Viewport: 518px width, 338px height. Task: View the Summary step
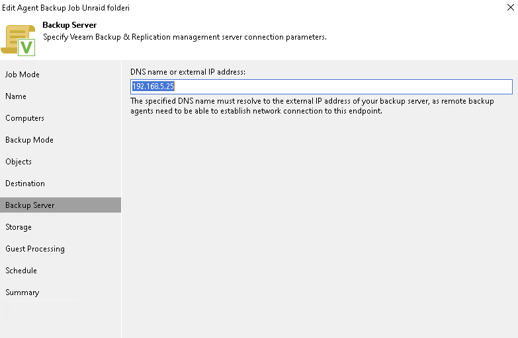(x=22, y=292)
